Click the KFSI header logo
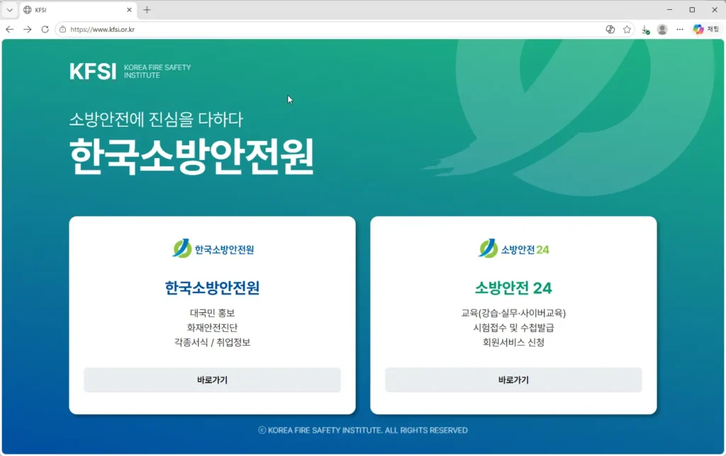Viewport: 726px width, 456px height. (130, 72)
